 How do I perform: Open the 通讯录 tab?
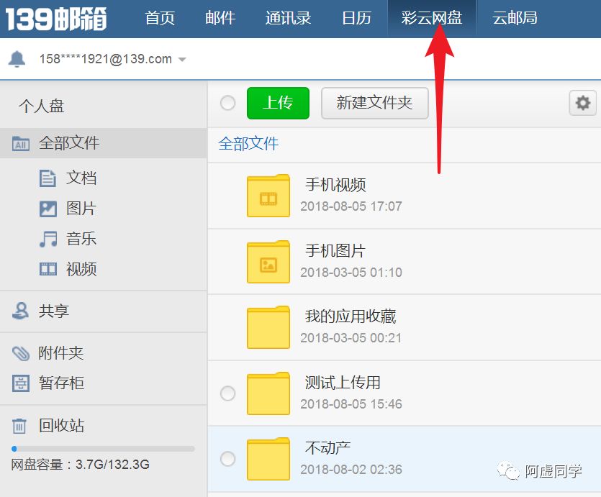coord(288,18)
